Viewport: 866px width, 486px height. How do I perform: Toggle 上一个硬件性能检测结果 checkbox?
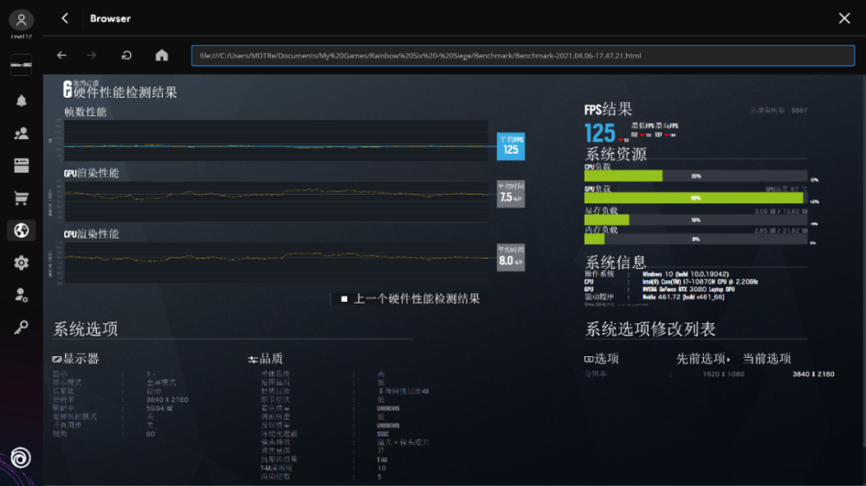pos(344,299)
